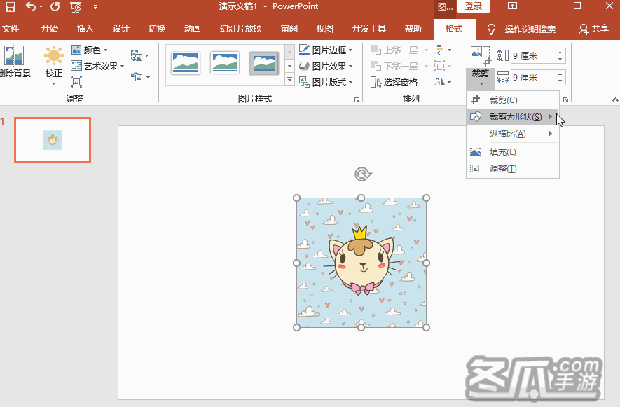
Task: Click the width field showing 9 厘米
Action: (x=533, y=78)
